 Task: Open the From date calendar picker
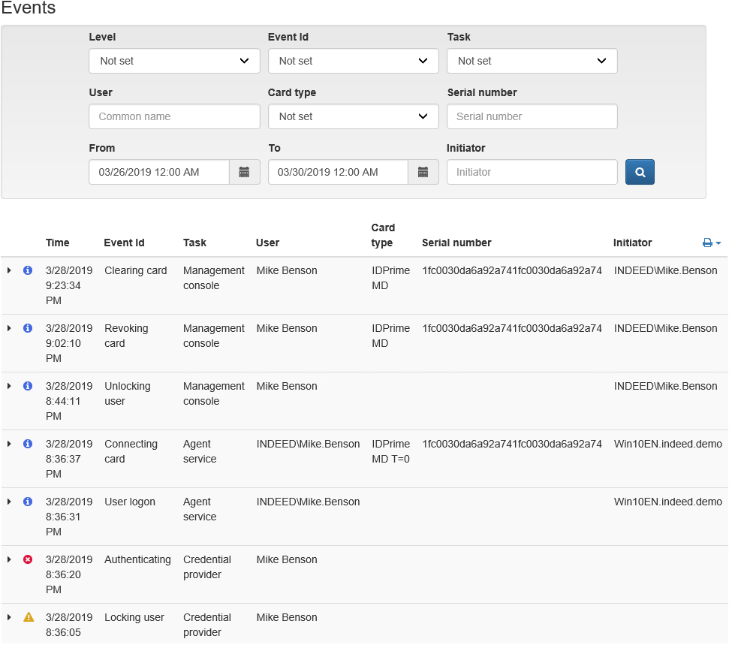tap(244, 172)
